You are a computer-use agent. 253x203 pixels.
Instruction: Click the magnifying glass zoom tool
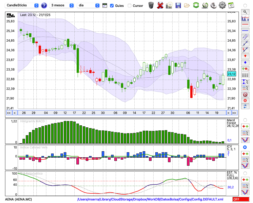pos(245,12)
